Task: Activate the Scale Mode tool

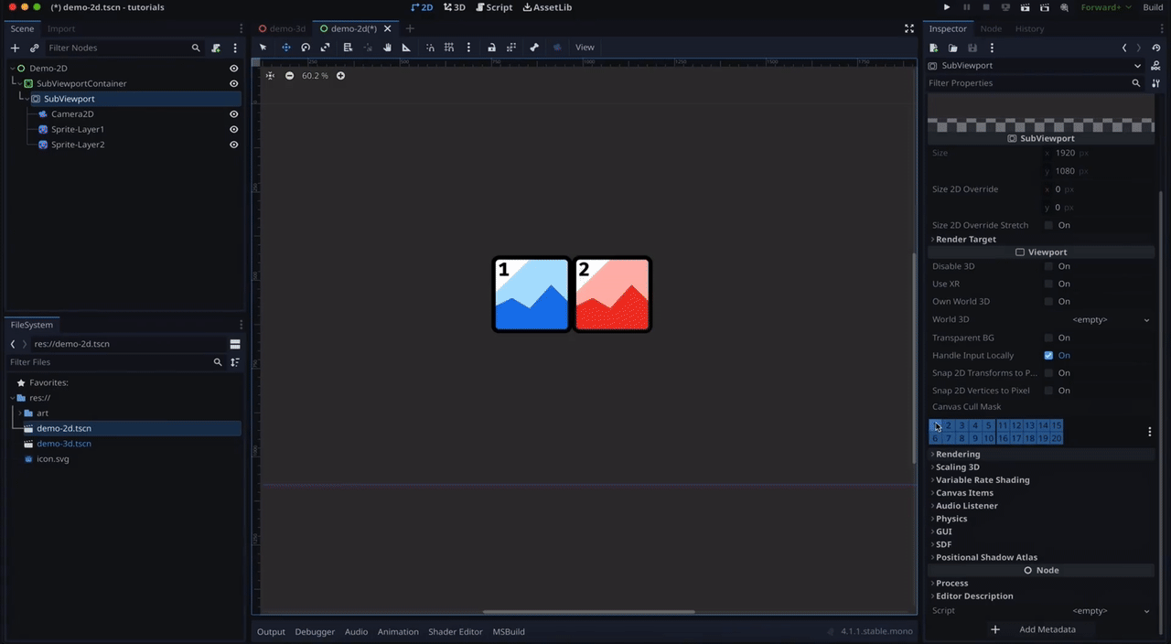Action: pos(325,48)
